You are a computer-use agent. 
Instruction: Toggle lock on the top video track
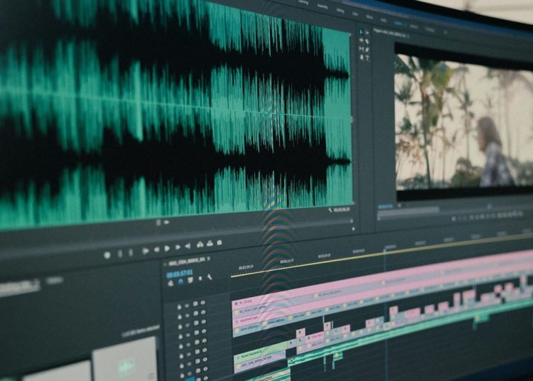178,306
